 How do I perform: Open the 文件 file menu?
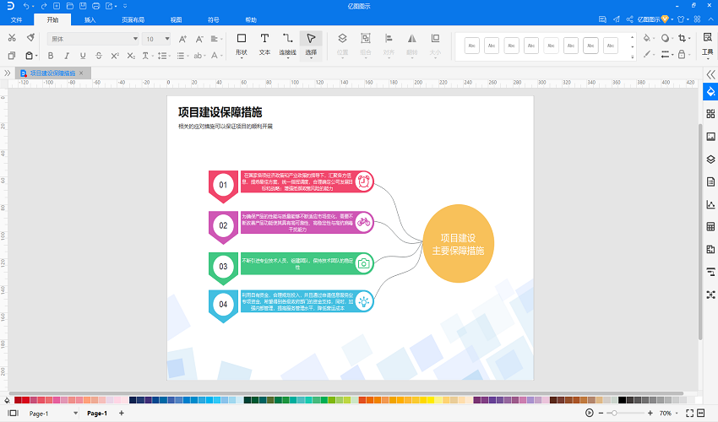tap(17, 19)
